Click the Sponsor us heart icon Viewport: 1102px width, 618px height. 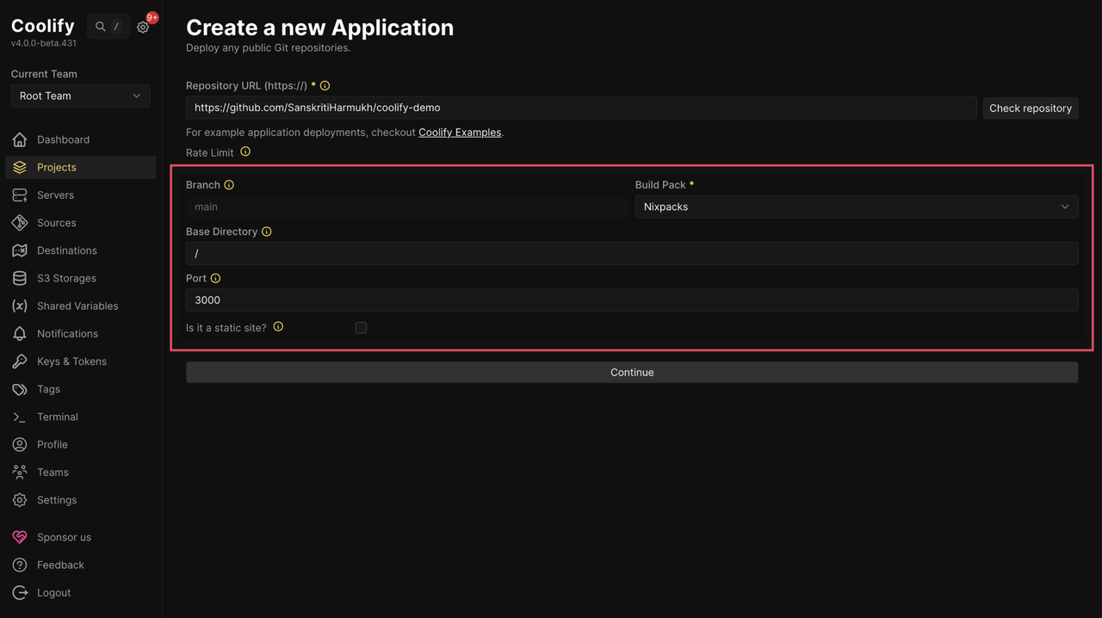click(x=20, y=537)
